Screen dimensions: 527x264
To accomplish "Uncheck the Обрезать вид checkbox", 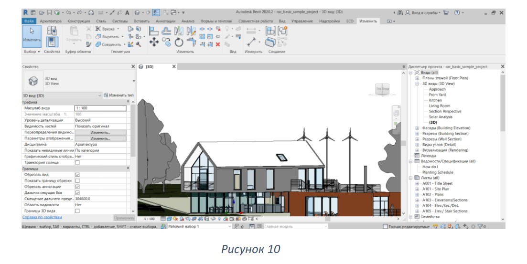I will [77, 175].
